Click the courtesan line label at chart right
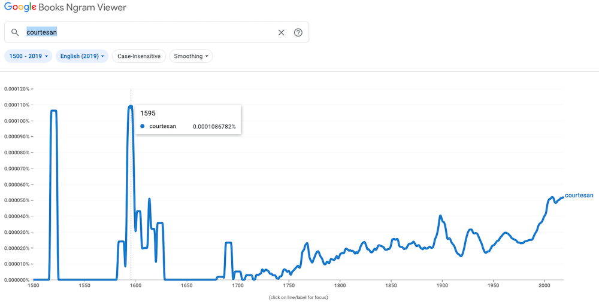The width and height of the screenshot is (599, 302). 579,195
